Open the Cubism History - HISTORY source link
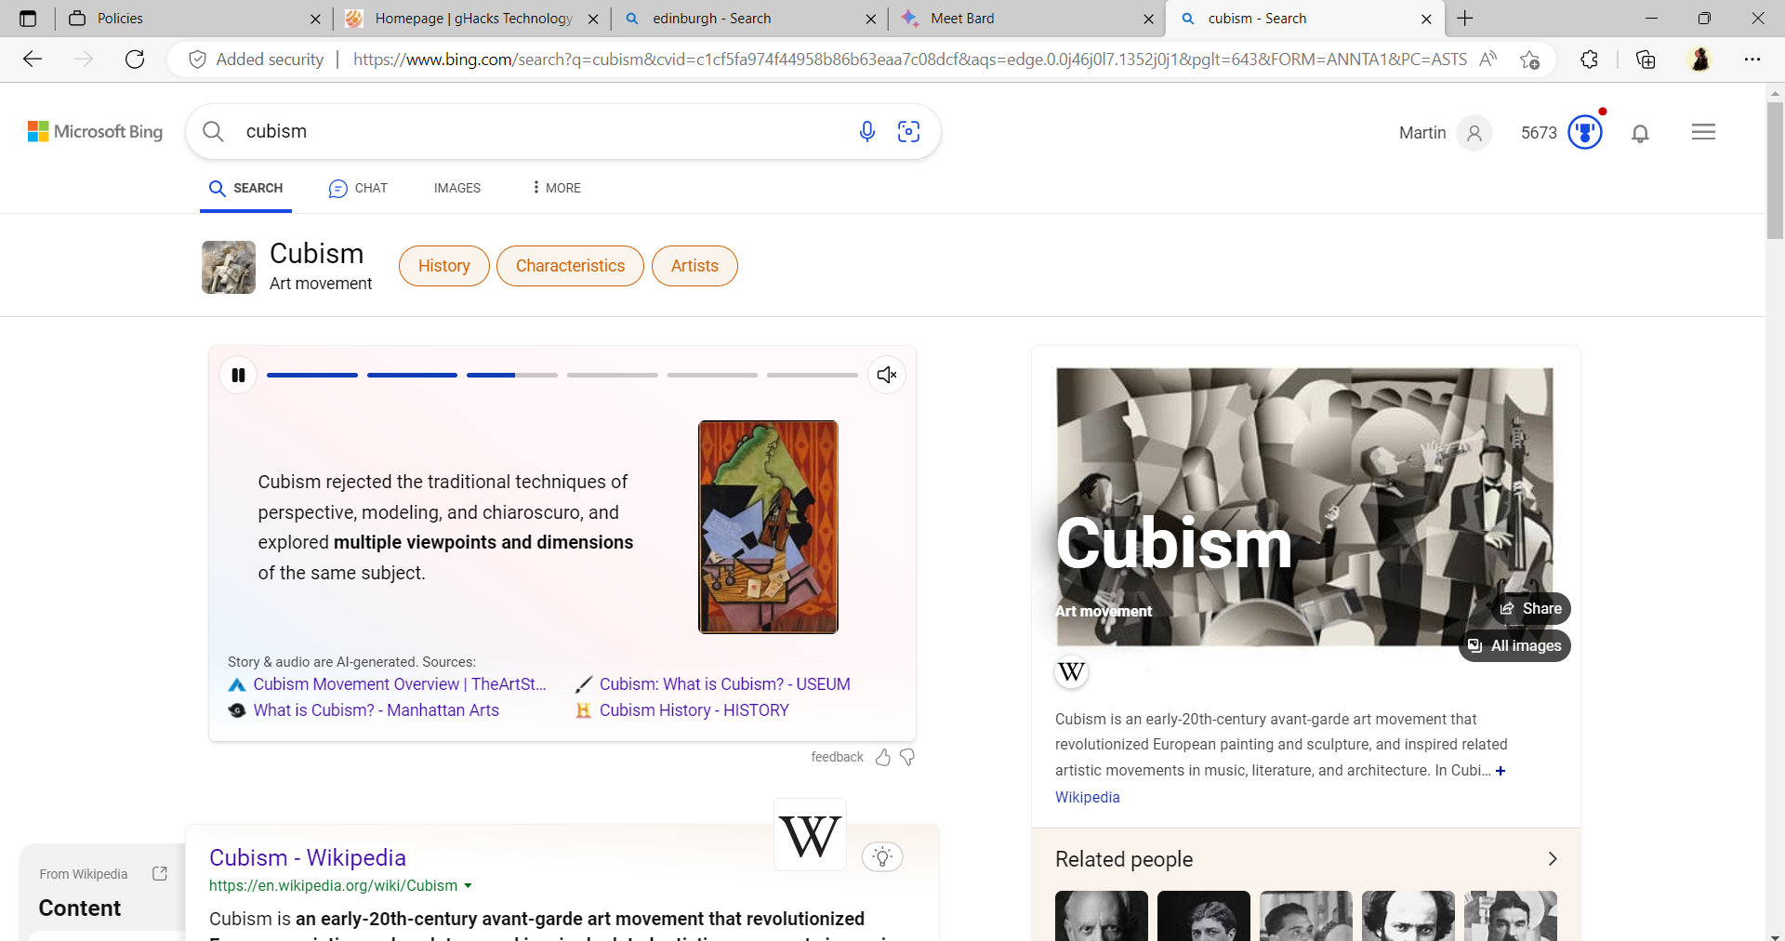The width and height of the screenshot is (1785, 941). tap(694, 709)
